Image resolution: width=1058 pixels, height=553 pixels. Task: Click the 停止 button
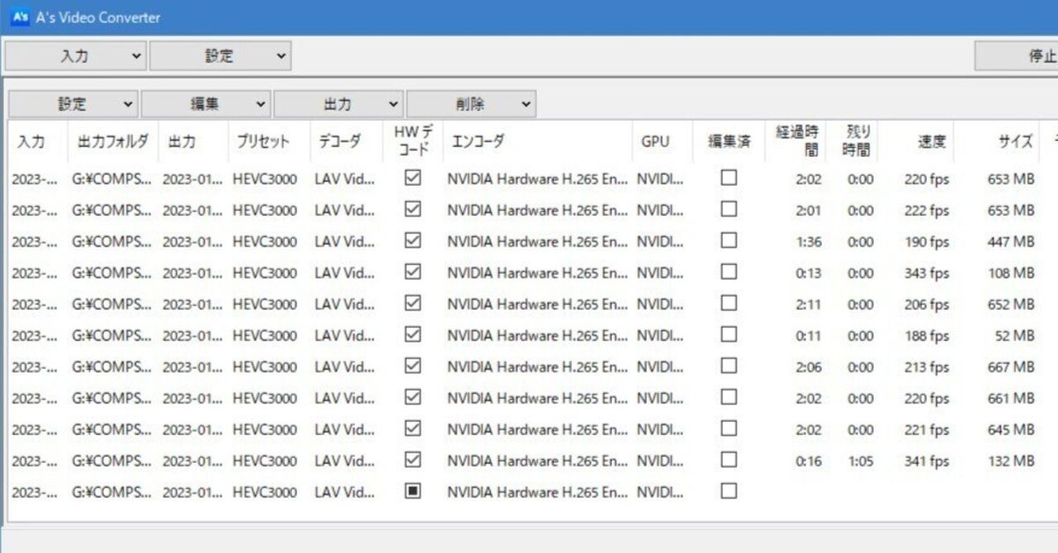tap(1017, 55)
